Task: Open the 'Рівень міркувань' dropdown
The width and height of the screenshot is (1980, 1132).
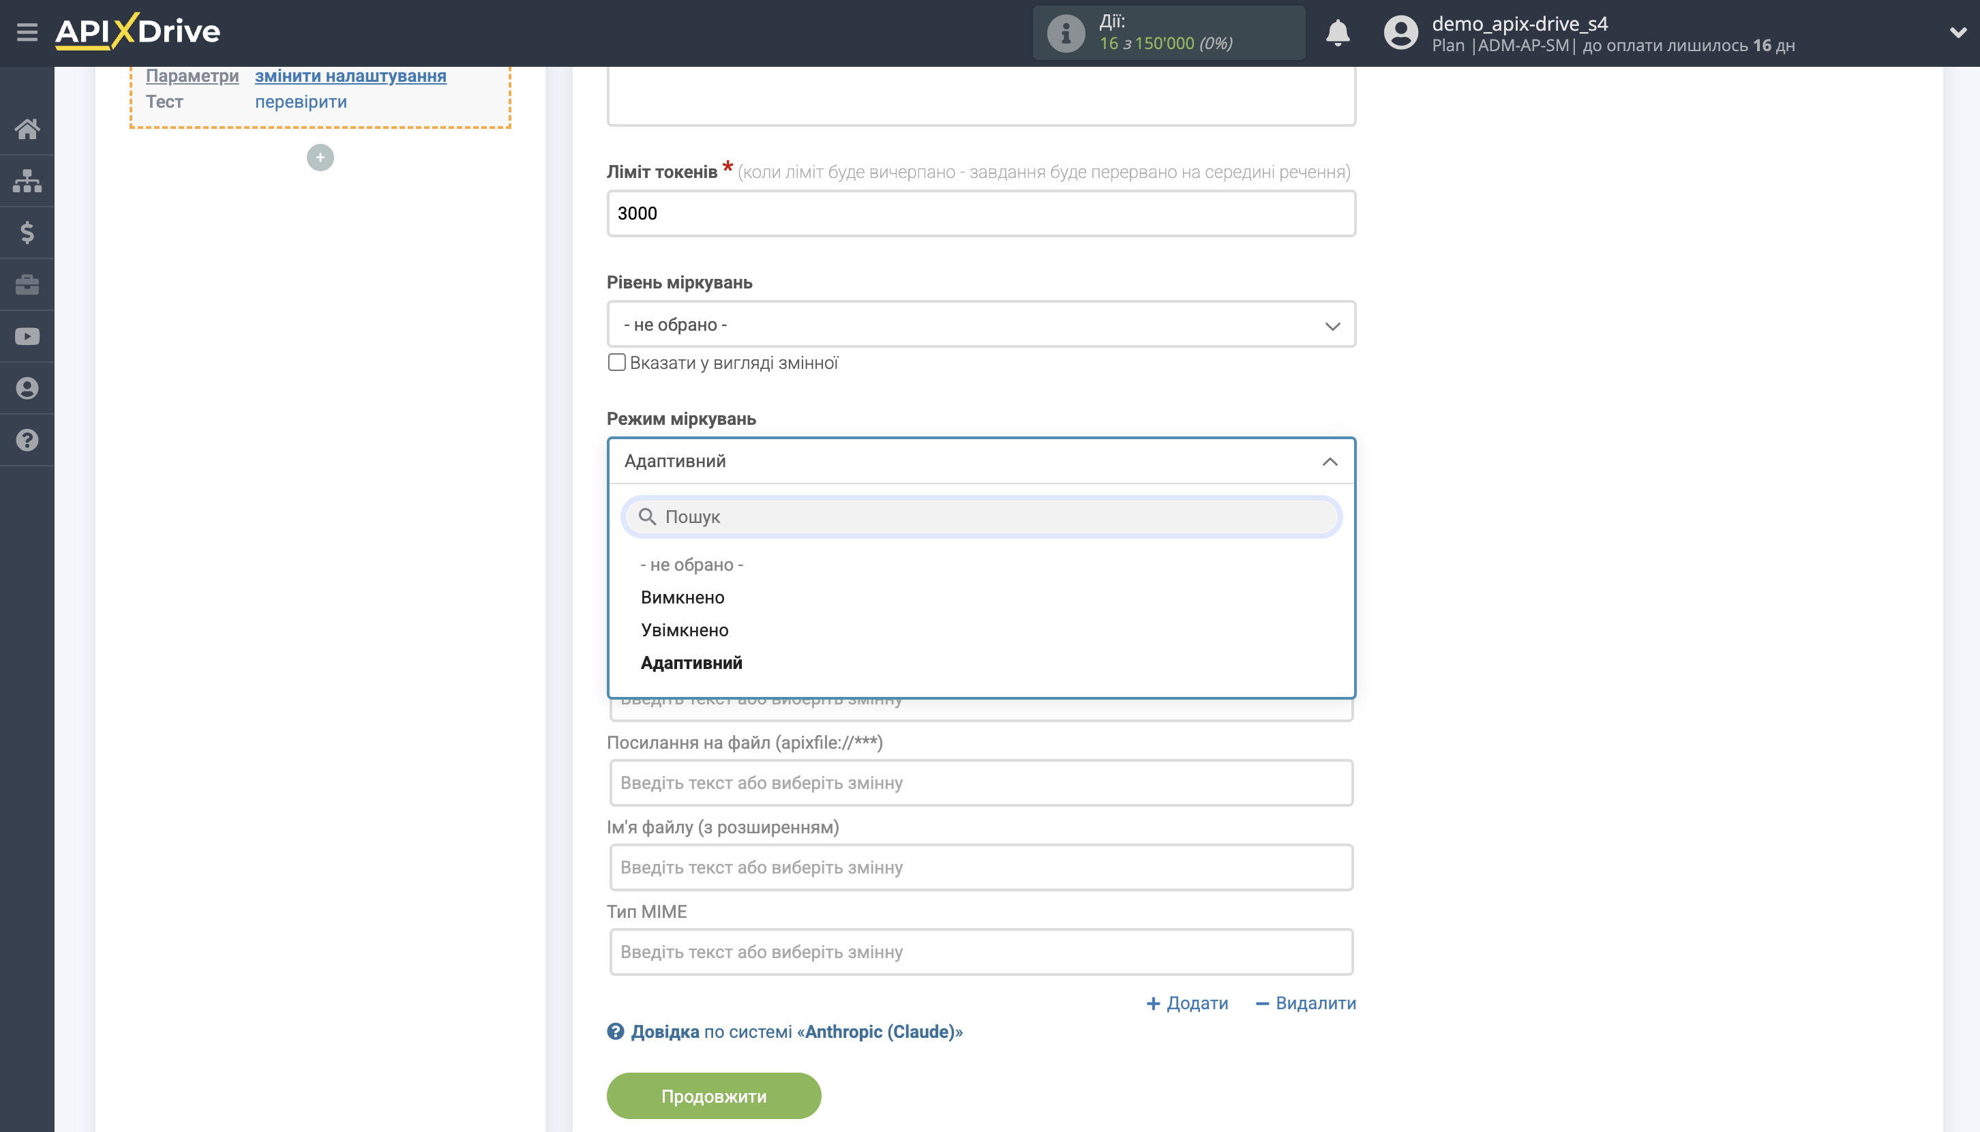Action: tap(981, 324)
